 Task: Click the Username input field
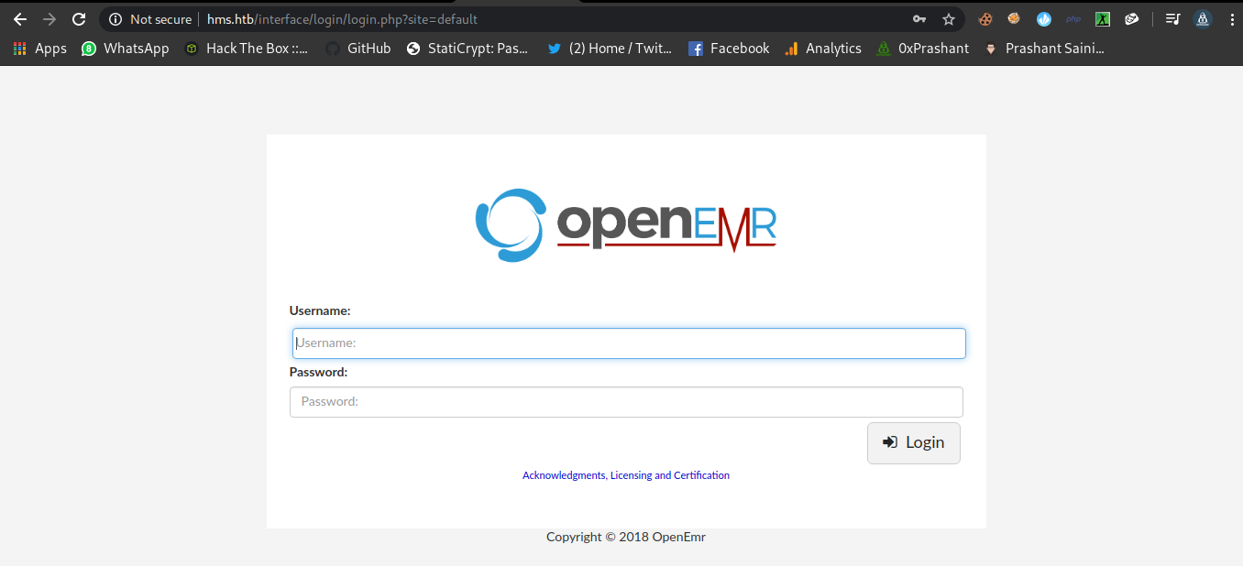(629, 343)
